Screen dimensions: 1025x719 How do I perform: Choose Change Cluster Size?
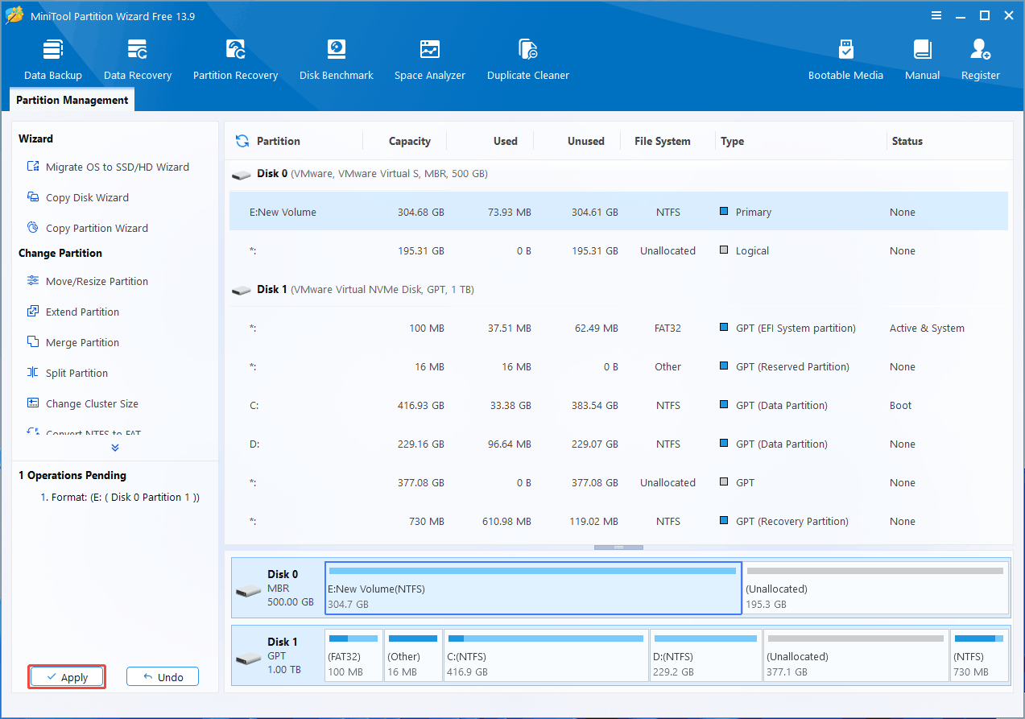(x=83, y=403)
